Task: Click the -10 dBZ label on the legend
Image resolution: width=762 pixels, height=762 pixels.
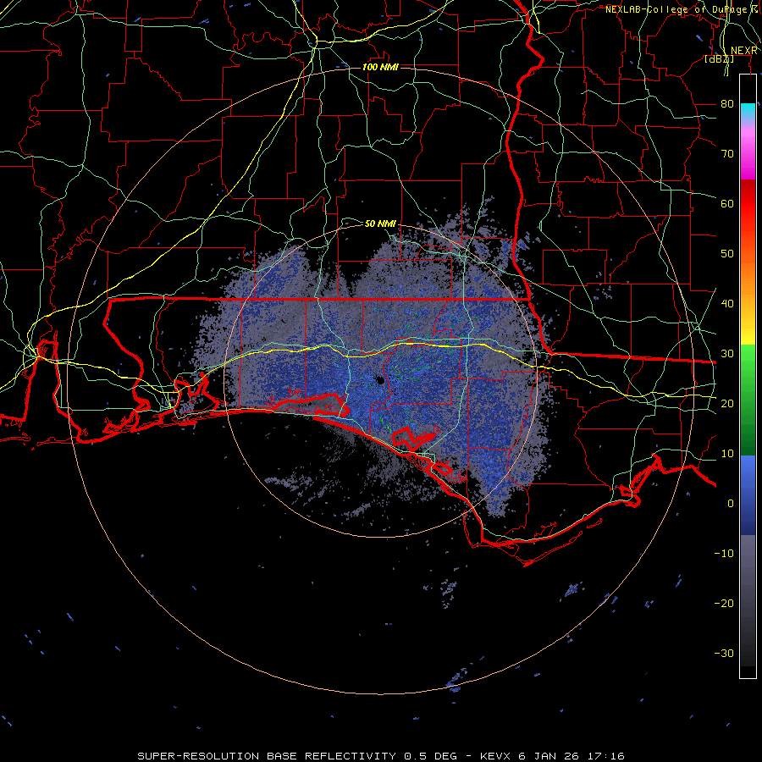Action: [x=724, y=554]
